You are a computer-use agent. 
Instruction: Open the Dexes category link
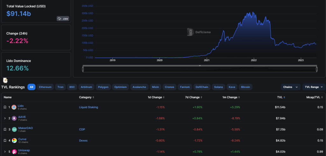83,141
